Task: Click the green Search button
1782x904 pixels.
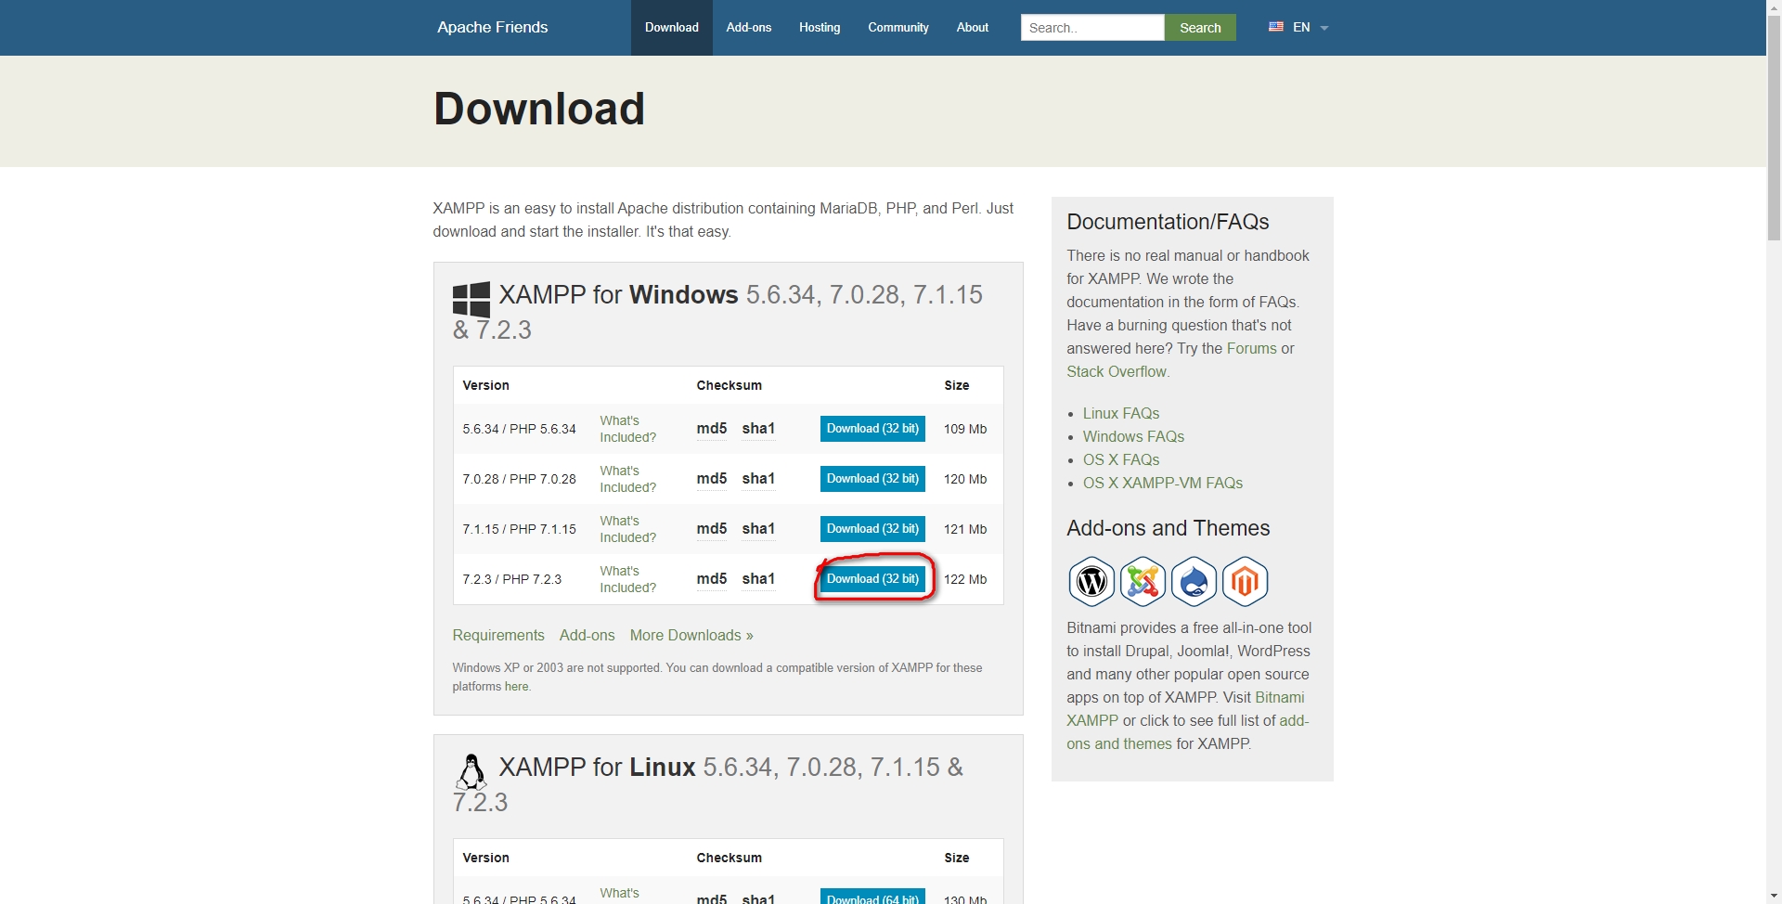Action: pyautogui.click(x=1200, y=28)
